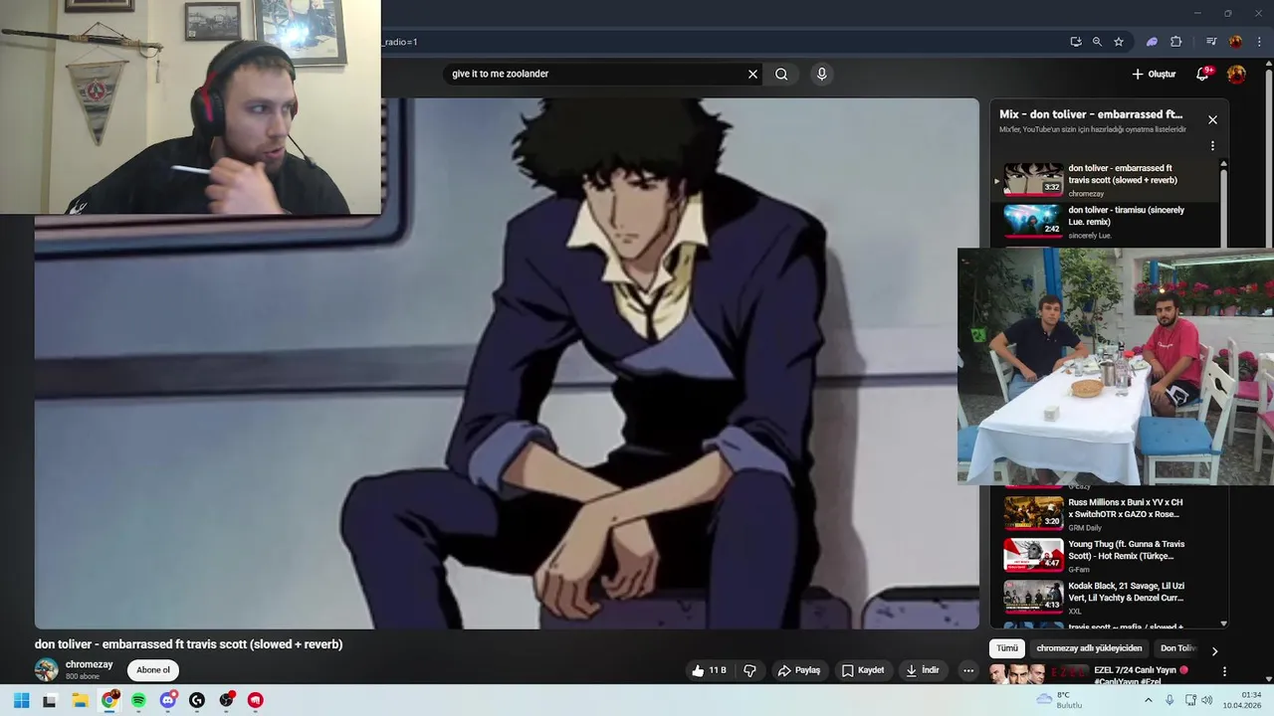Screen dimensions: 1274x716
Task: Play Russ Millions x Buni playlist item
Action: pyautogui.click(x=1105, y=514)
